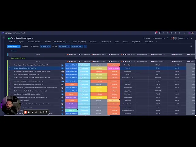
Task: Collapse the Semaine suivante group
Action: pyautogui.click(x=9, y=58)
